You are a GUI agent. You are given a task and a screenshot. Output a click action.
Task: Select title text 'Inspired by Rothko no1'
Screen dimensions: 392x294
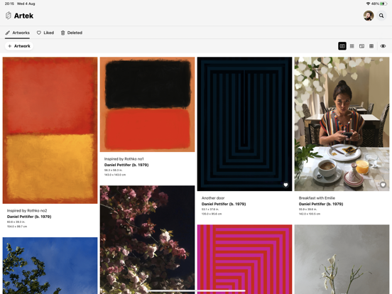[x=124, y=159]
